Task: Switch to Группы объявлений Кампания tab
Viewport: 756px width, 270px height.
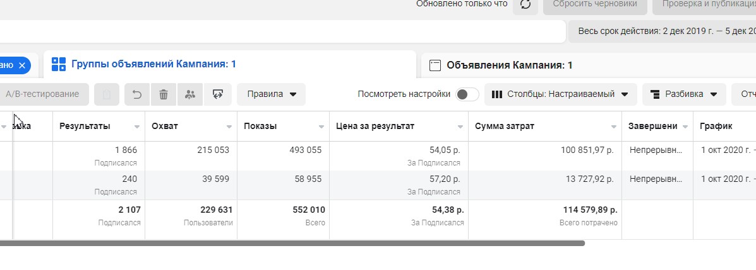Action: [x=153, y=64]
